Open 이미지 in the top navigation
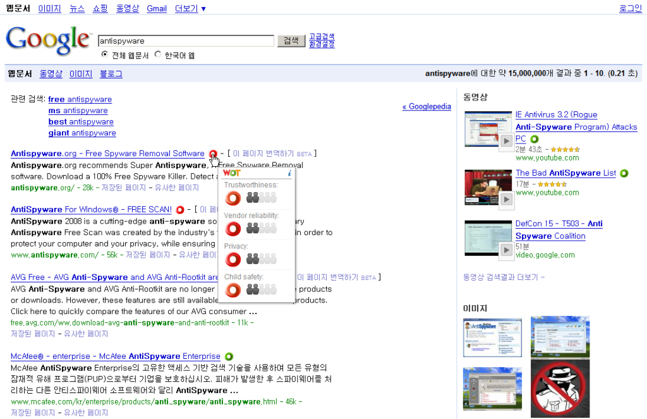 tap(49, 9)
